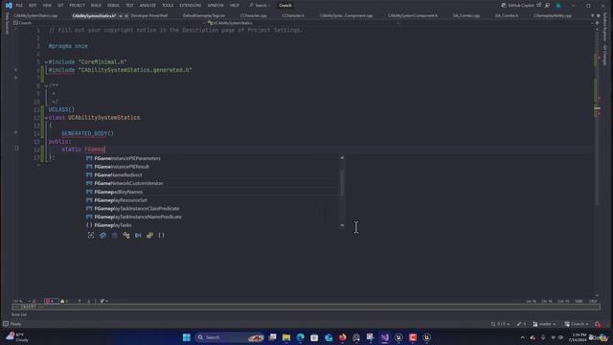This screenshot has height=345, width=613.
Task: Click the GitHub Copilot button
Action: click(x=517, y=6)
